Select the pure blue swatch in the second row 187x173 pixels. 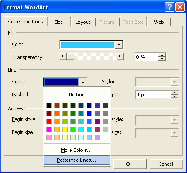[89, 113]
